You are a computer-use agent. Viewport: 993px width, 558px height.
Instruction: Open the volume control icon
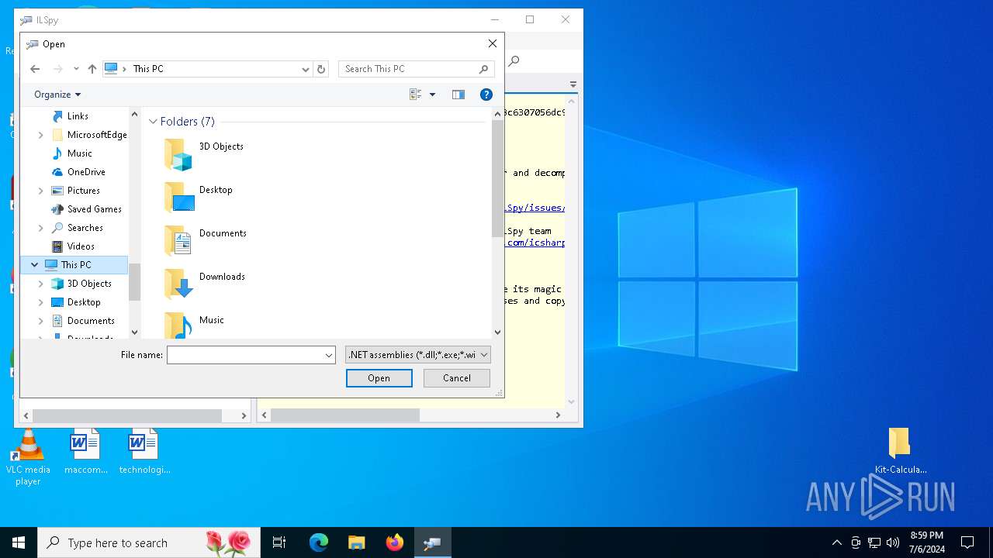893,542
